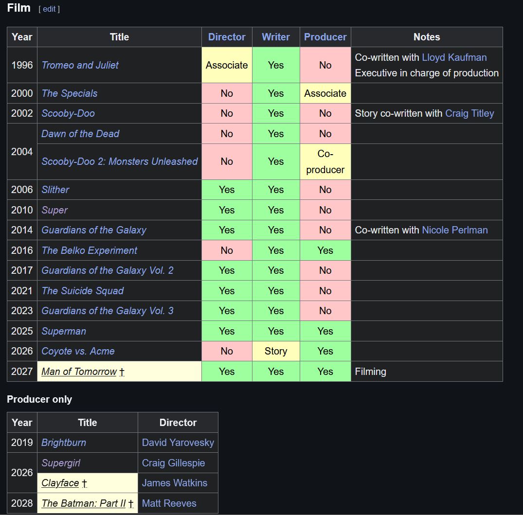The height and width of the screenshot is (515, 523).
Task: Select the year 2004 cell
Action: pos(22,152)
